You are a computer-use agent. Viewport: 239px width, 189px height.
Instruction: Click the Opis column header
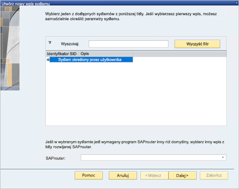pos(106,54)
